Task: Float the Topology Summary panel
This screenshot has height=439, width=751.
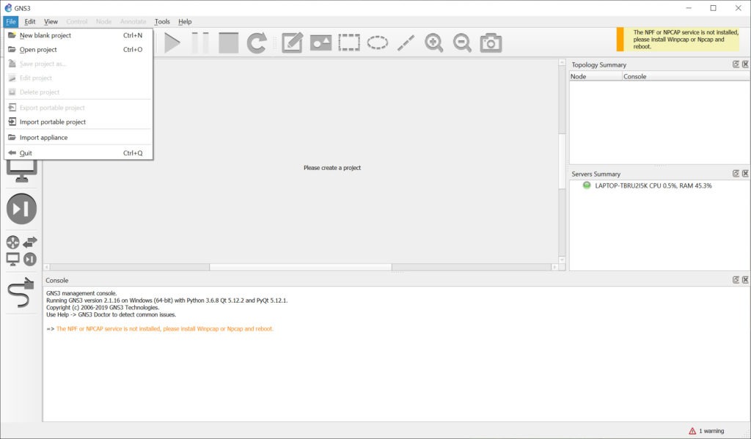Action: (736, 64)
